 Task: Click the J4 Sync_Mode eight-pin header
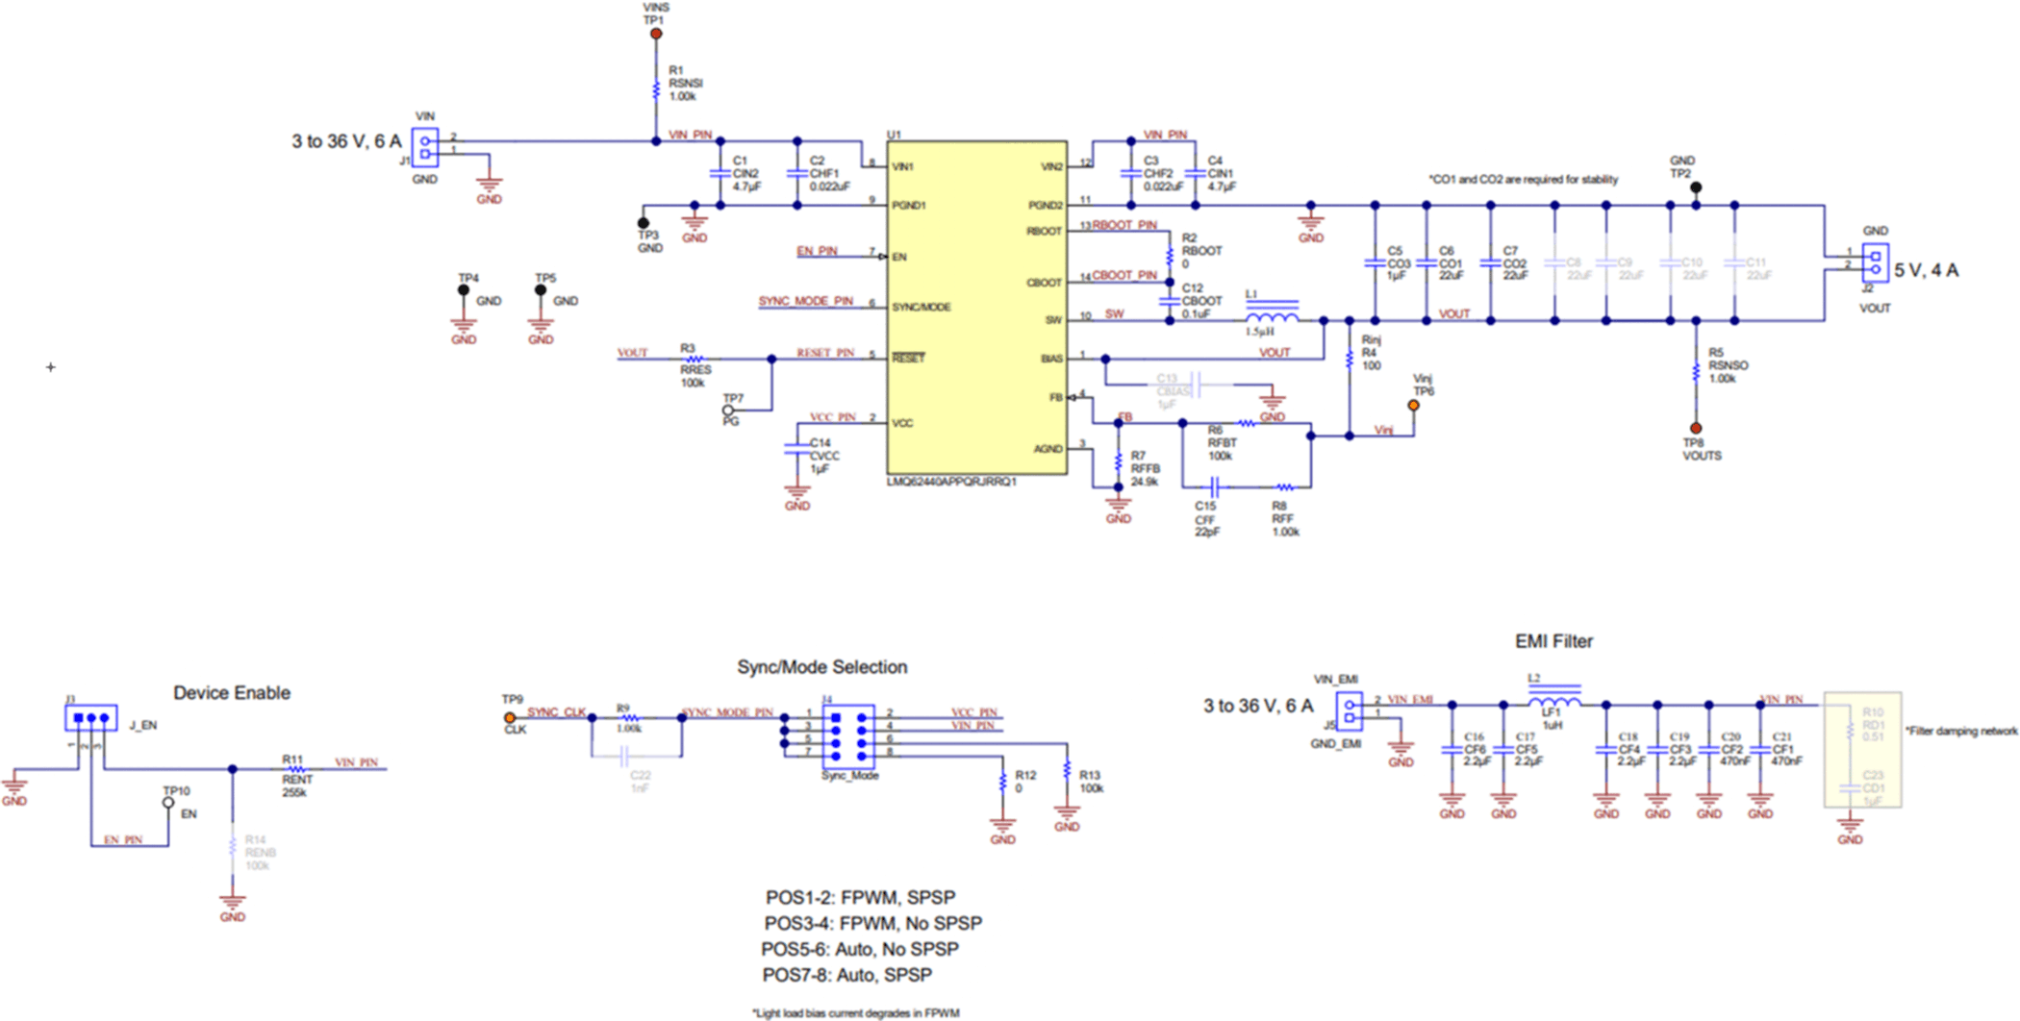click(x=848, y=737)
